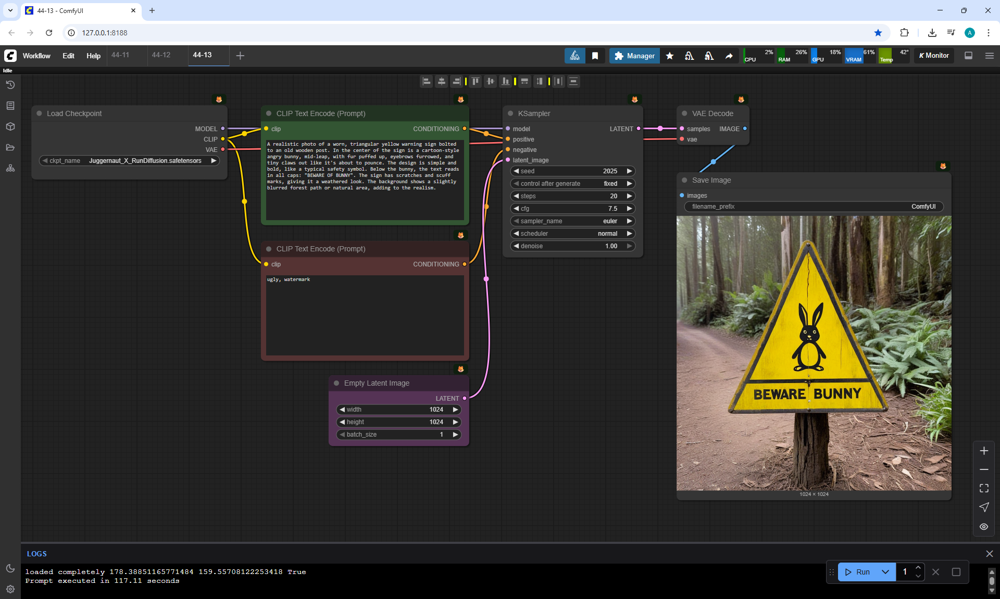Click the Manager button
The width and height of the screenshot is (1000, 599).
(634, 56)
